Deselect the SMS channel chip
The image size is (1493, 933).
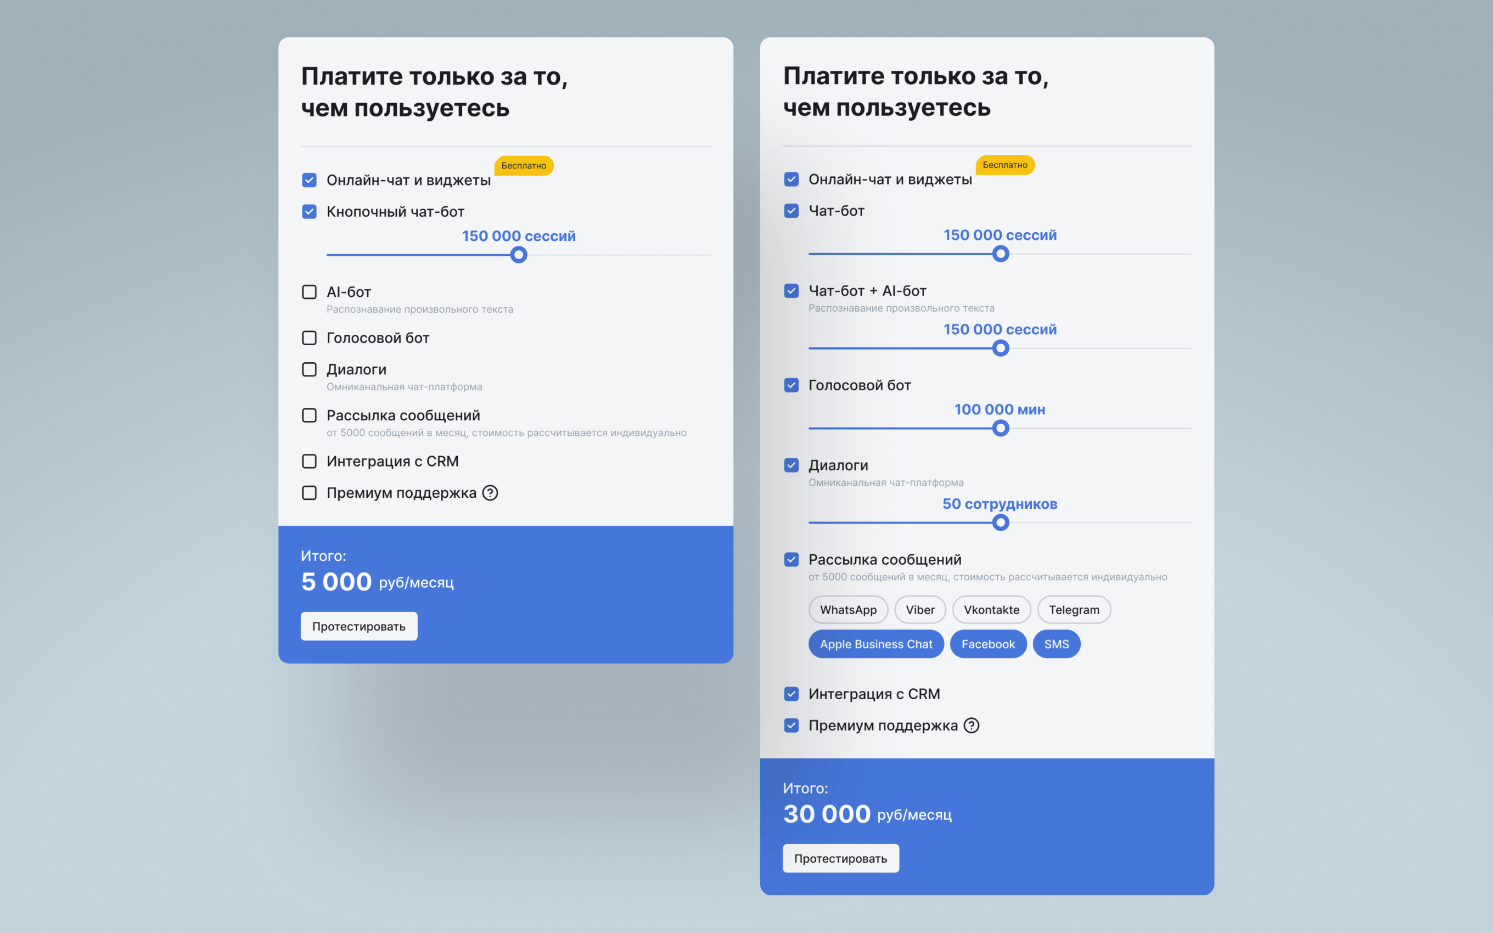tap(1056, 644)
